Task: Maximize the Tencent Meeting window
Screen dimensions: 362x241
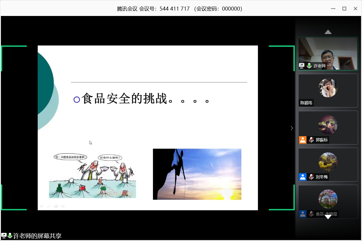Action: [344, 9]
